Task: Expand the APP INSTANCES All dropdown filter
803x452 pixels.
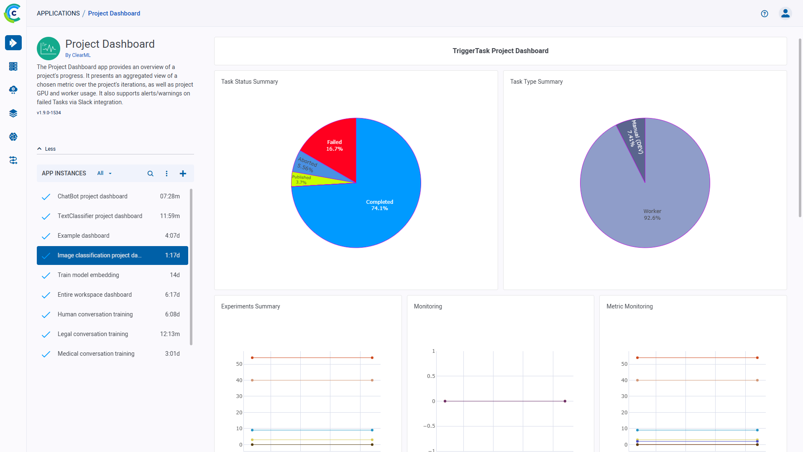Action: click(103, 173)
